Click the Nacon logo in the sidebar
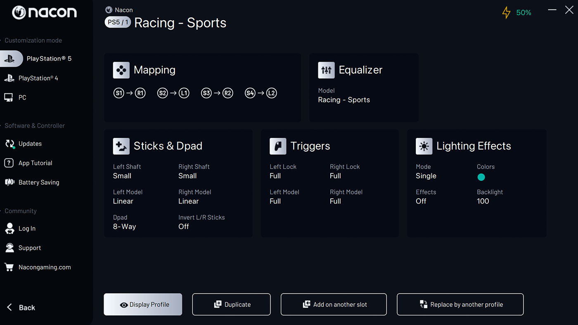Image resolution: width=578 pixels, height=325 pixels. [x=44, y=12]
